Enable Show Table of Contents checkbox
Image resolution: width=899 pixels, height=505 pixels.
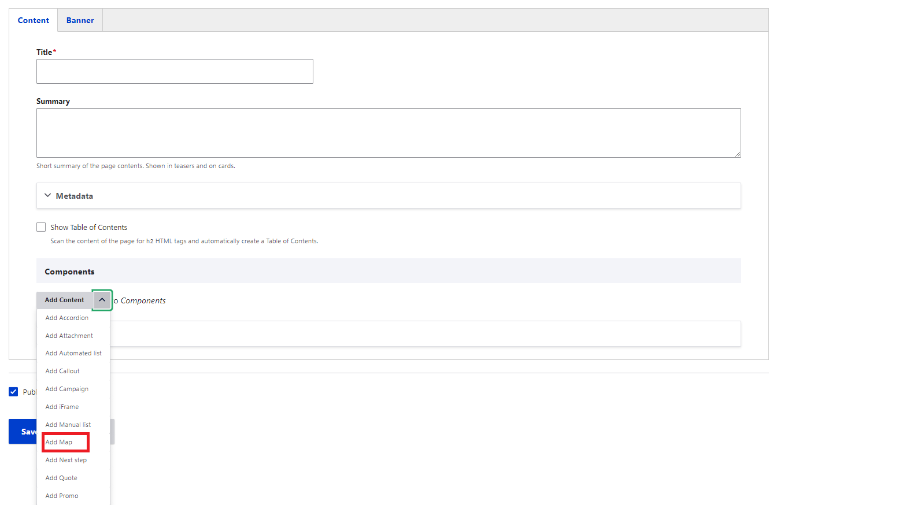click(41, 227)
